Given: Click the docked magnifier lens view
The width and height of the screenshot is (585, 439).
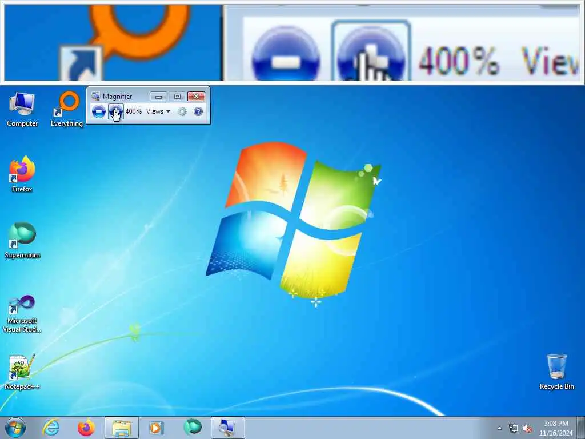Looking at the screenshot, I should [x=292, y=42].
